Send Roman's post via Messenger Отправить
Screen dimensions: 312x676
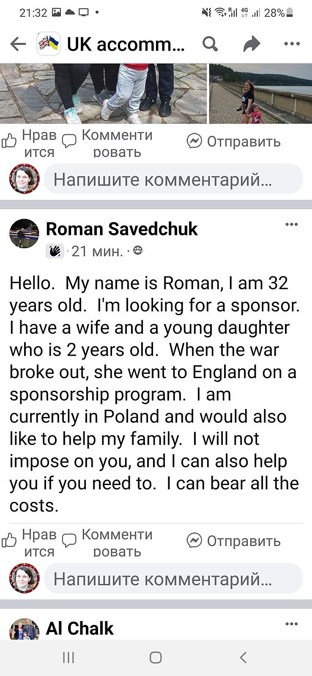tap(234, 541)
